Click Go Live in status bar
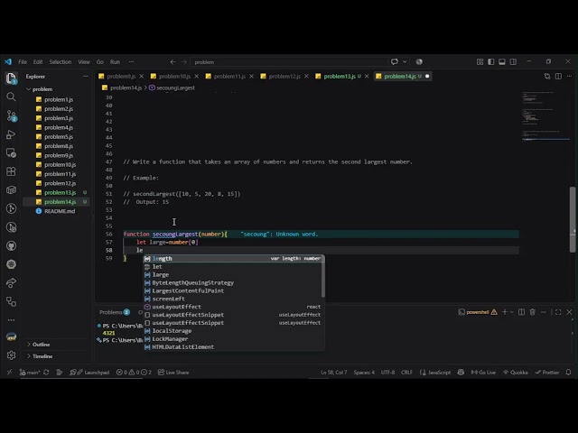Viewport: 578px width, 433px height. 483,373
